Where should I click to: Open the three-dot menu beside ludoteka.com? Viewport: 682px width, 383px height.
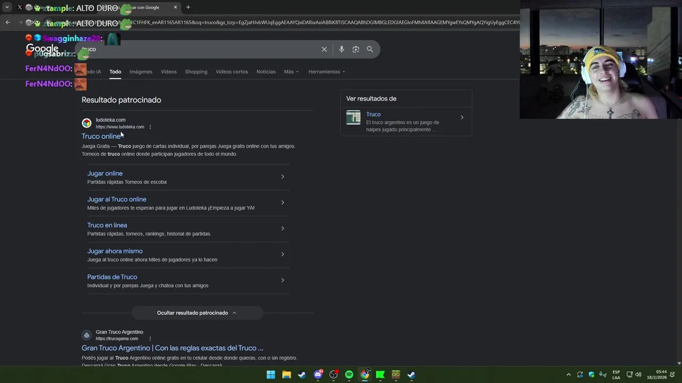coord(150,127)
